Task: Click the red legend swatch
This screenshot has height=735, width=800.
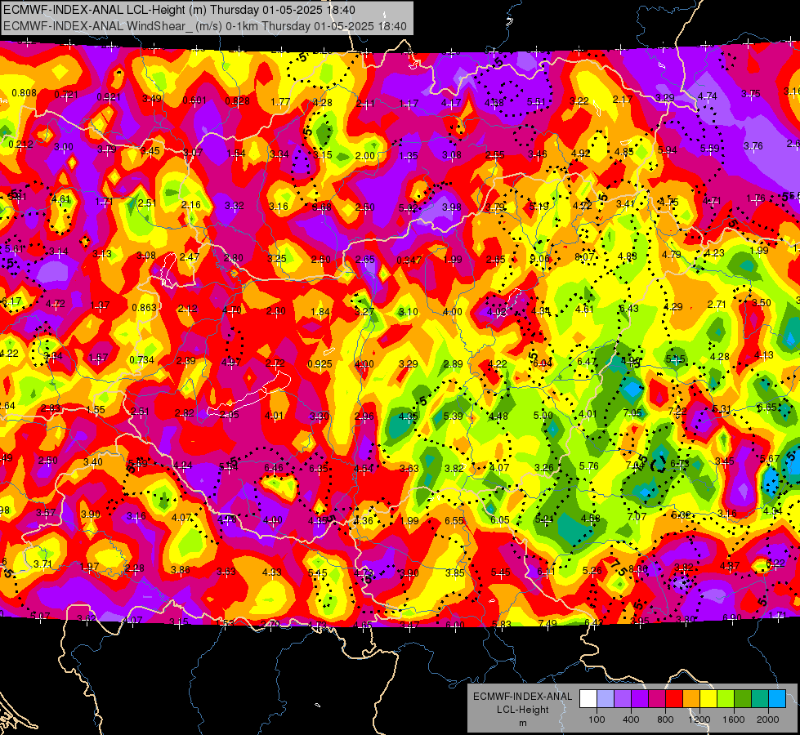Action: [x=674, y=699]
